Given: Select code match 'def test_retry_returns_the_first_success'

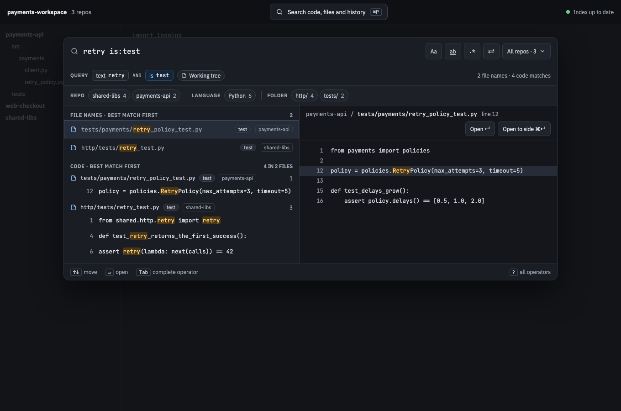Looking at the screenshot, I should [x=181, y=236].
